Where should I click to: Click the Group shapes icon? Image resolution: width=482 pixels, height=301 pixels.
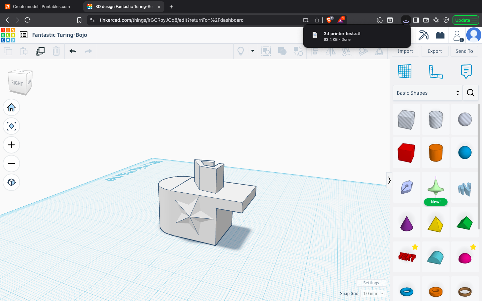point(282,51)
